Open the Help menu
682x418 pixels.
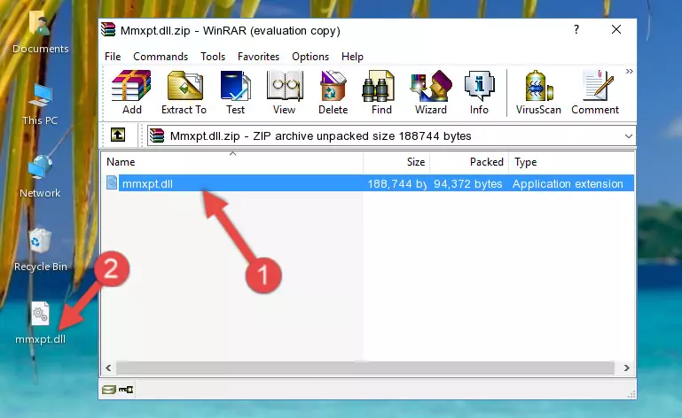352,57
